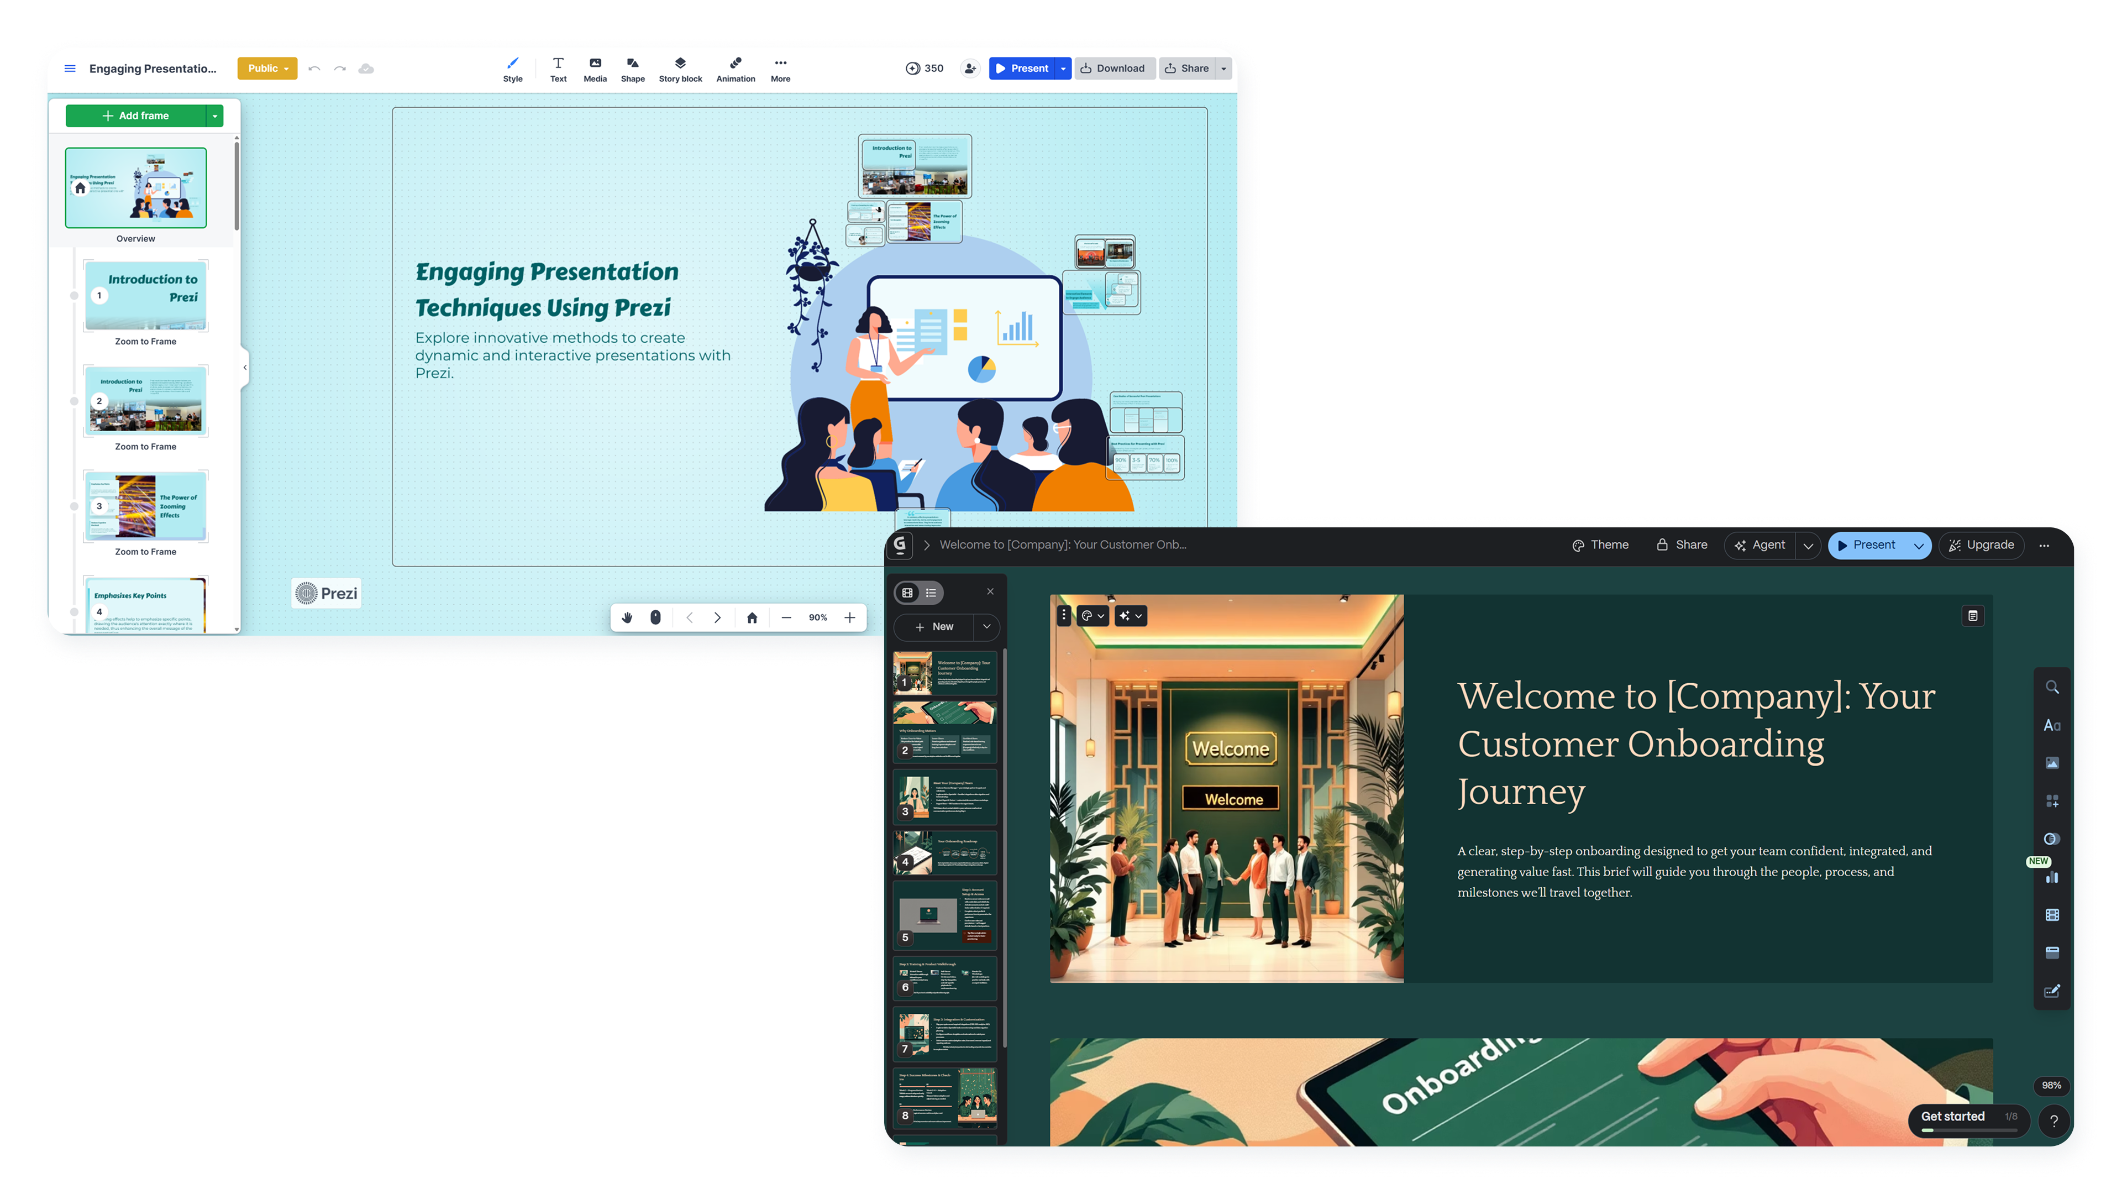Screen dimensions: 2122x1194
Task: Select the Text tool in Prezi toolbar
Action: (x=559, y=69)
